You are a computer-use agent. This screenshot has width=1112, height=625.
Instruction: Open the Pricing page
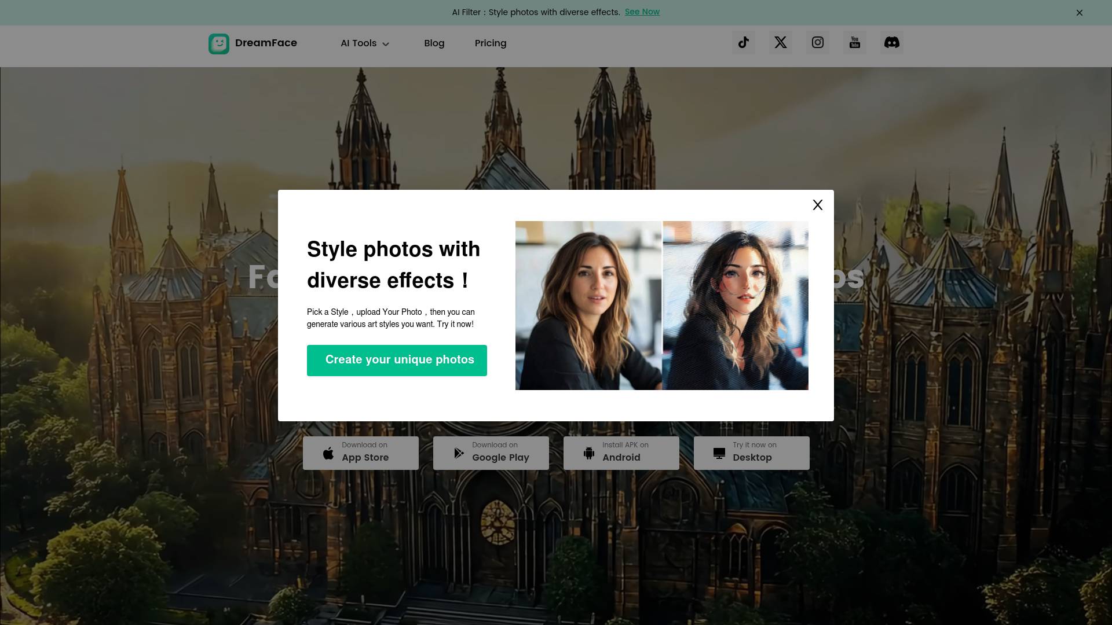tap(491, 43)
